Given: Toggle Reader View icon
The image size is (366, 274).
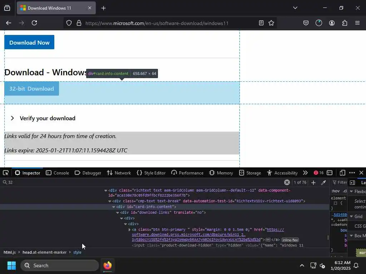Looking at the screenshot, I should coord(261,23).
